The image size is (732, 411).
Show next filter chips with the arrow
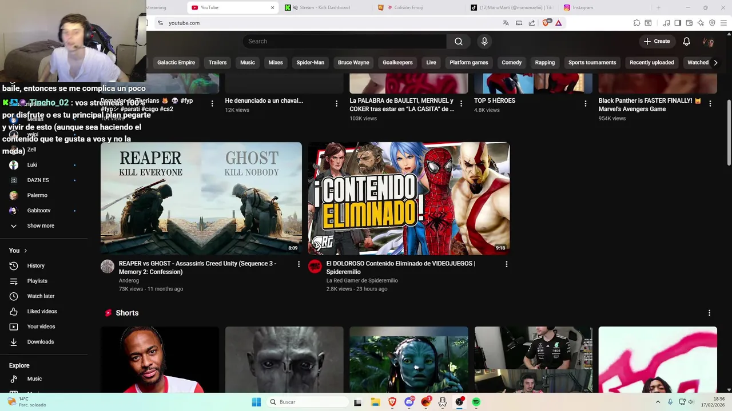(x=715, y=62)
